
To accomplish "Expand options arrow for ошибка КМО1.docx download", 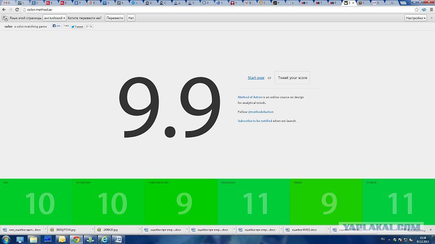I will [x=329, y=230].
